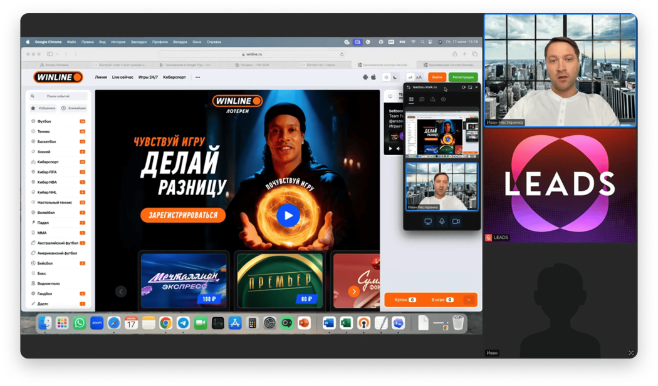Open PowerPoint from the dock

[x=304, y=323]
